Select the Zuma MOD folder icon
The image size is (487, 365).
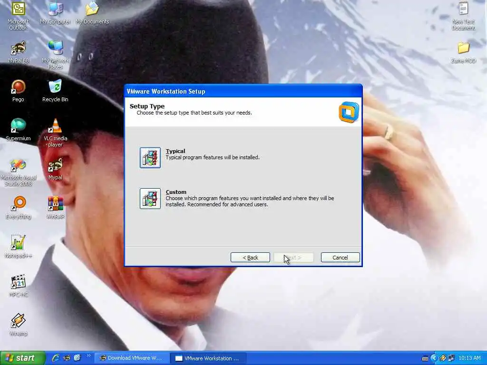463,52
